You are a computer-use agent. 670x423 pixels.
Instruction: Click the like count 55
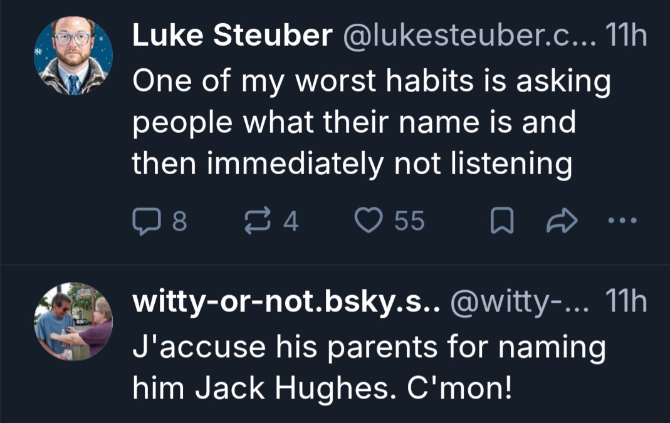click(x=410, y=221)
